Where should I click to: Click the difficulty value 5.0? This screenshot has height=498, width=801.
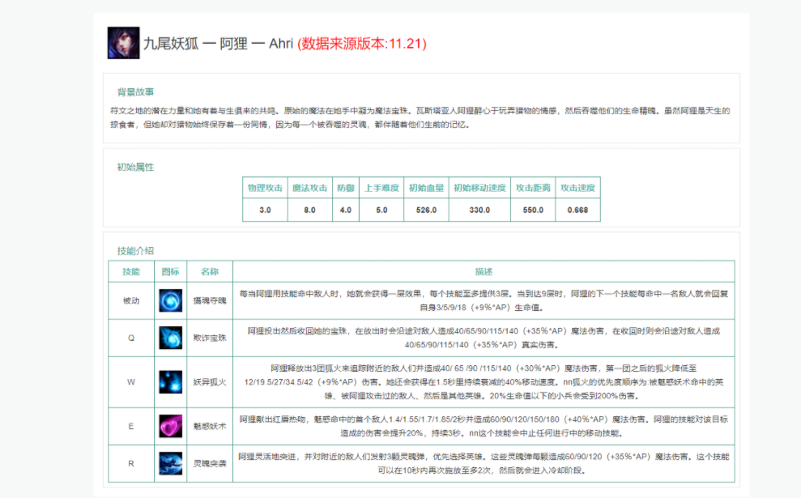[381, 210]
